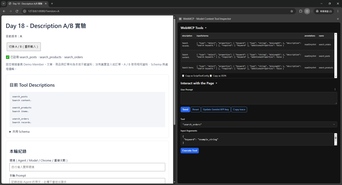
Task: Click the inputSchema column header
Action: [202, 36]
